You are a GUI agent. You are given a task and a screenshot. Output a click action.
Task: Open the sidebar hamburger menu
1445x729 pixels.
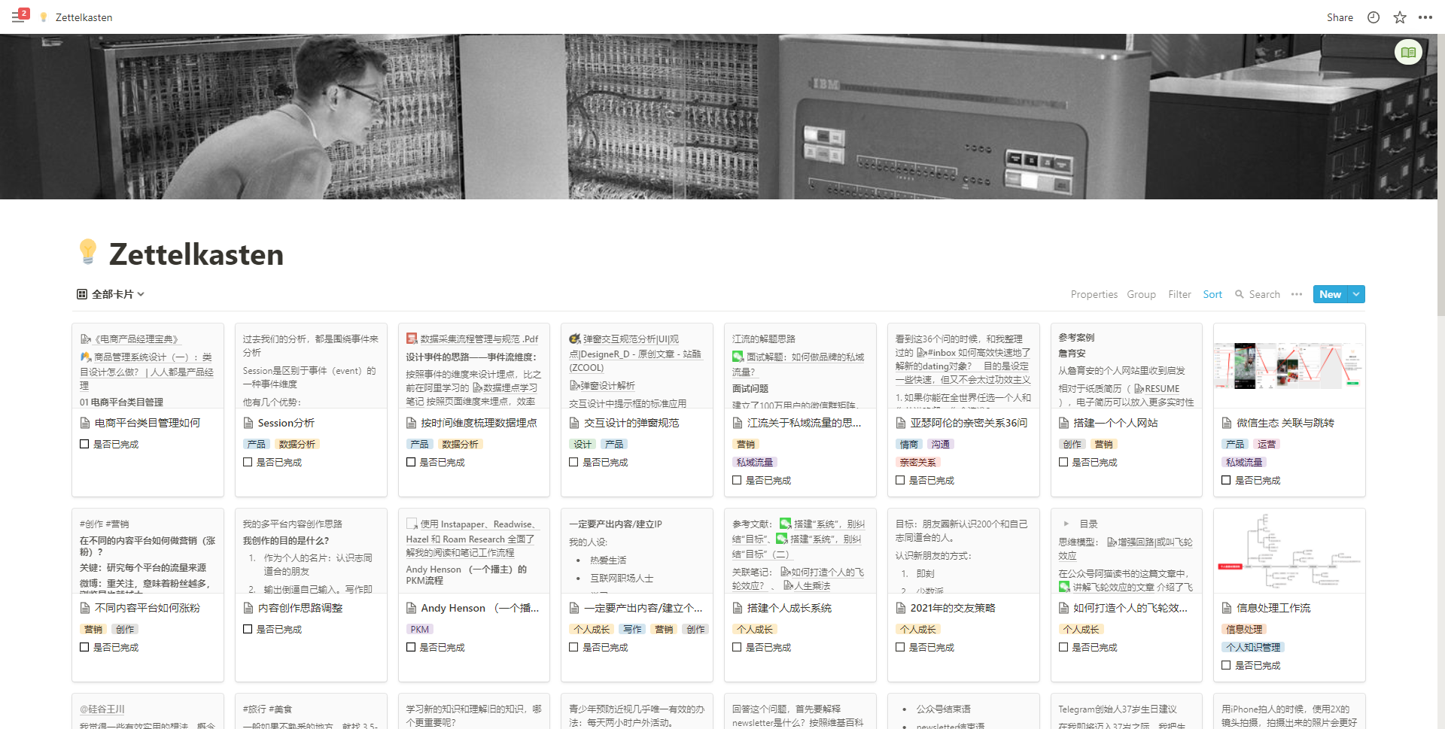point(17,17)
